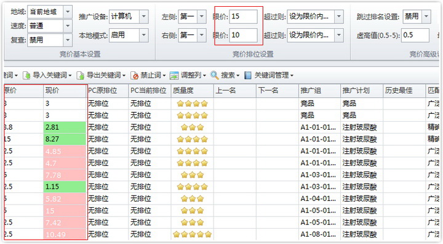Viewport: 443px width, 244px height.
Task: Click the pink 4.7 price cell
Action: point(65,163)
